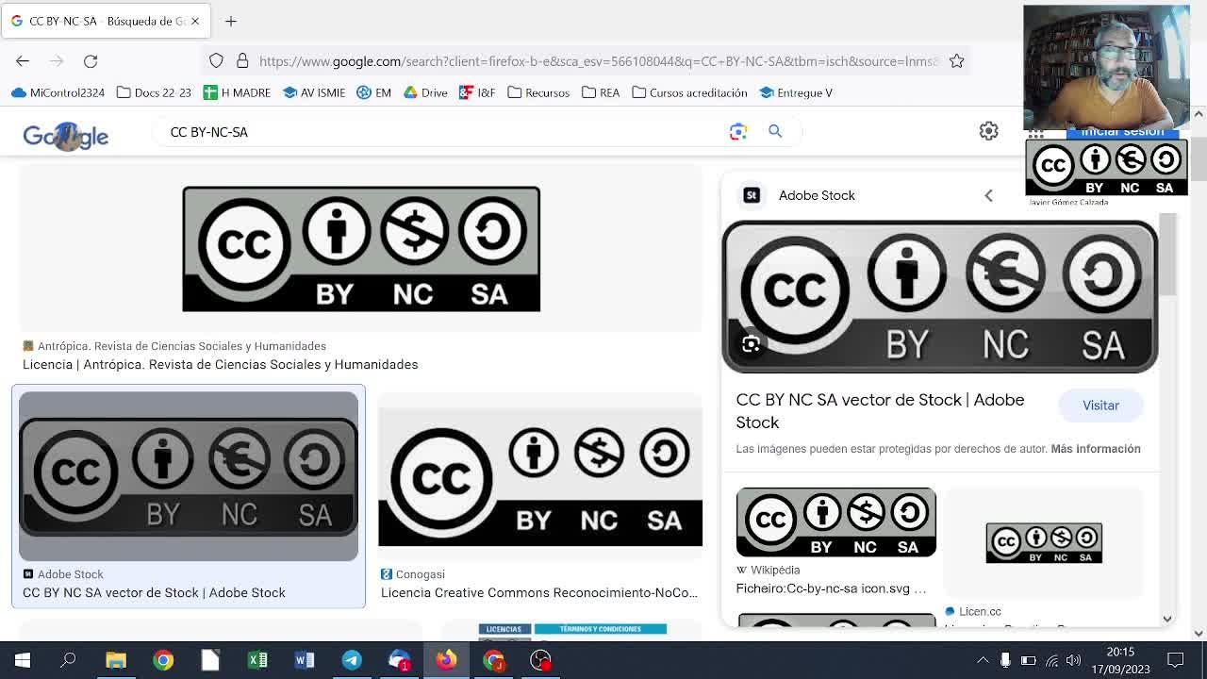Open Windows notification center
1207x679 pixels.
pos(1176,660)
